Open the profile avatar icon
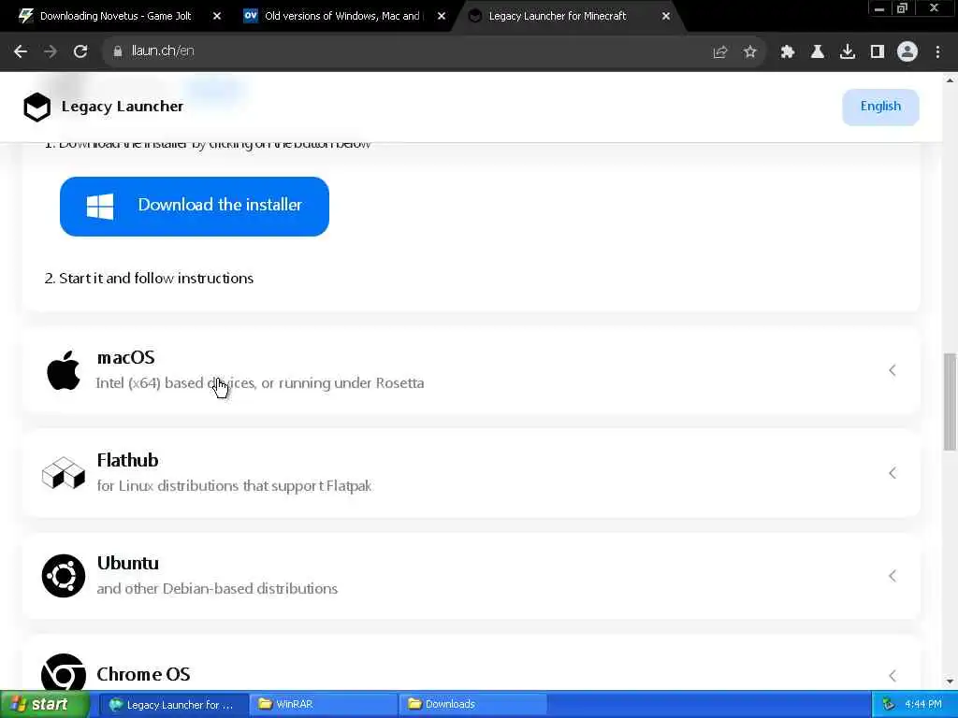Viewport: 958px width, 718px height. click(x=907, y=52)
